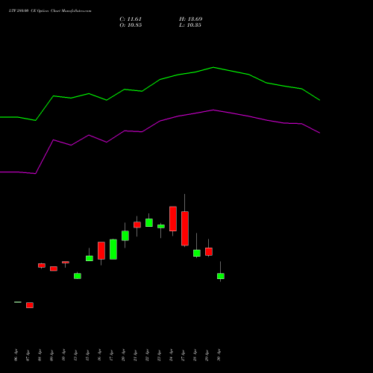
Task: Click the tall red 16 Apr candlestick
Action: pos(101,251)
